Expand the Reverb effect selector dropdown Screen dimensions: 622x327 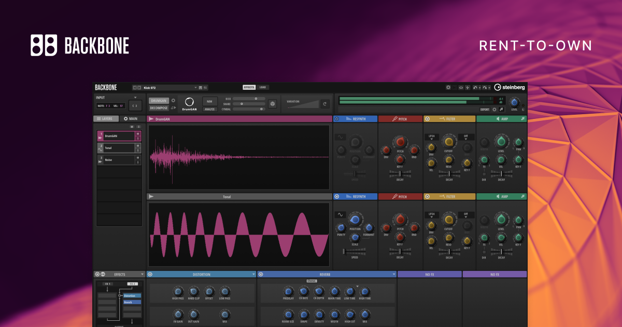click(394, 274)
